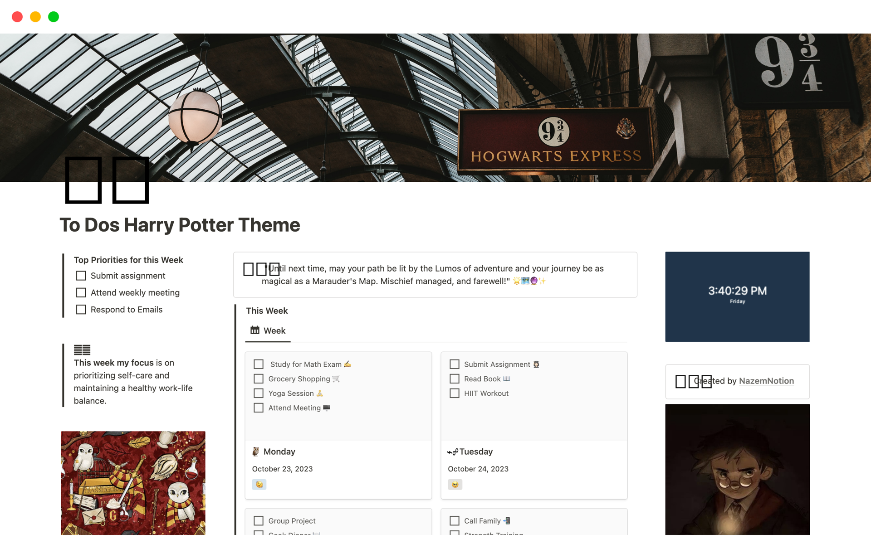The height and width of the screenshot is (544, 871).
Task: Tick the Attend weekly meeting checkbox
Action: click(81, 292)
